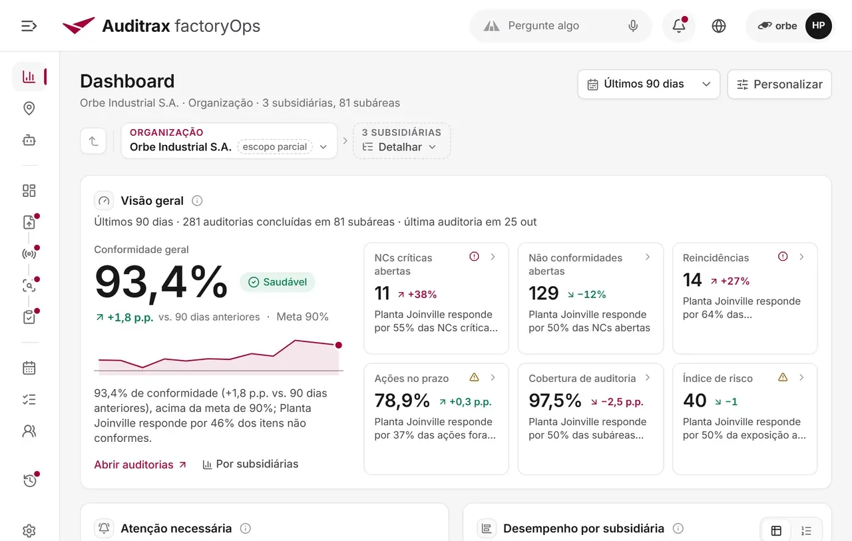Click the escopo parcial badge
Viewport: 852px width, 541px height.
[275, 147]
